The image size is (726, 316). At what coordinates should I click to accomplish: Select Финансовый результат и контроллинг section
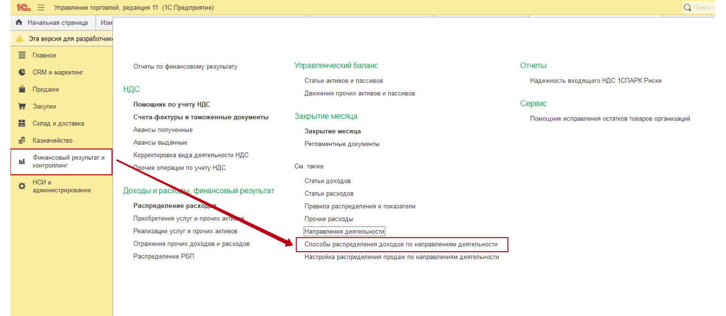[x=62, y=162]
